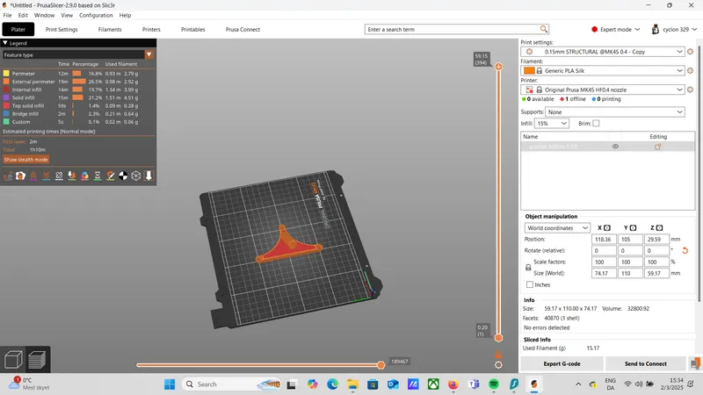Toggle Bridge infill feature row

pyautogui.click(x=70, y=114)
